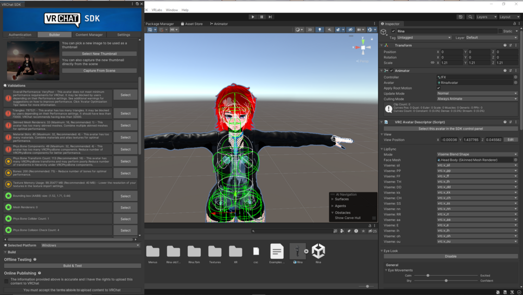Image resolution: width=523 pixels, height=295 pixels.
Task: Toggle Show Carve Hull checkbox
Action: coord(374,218)
